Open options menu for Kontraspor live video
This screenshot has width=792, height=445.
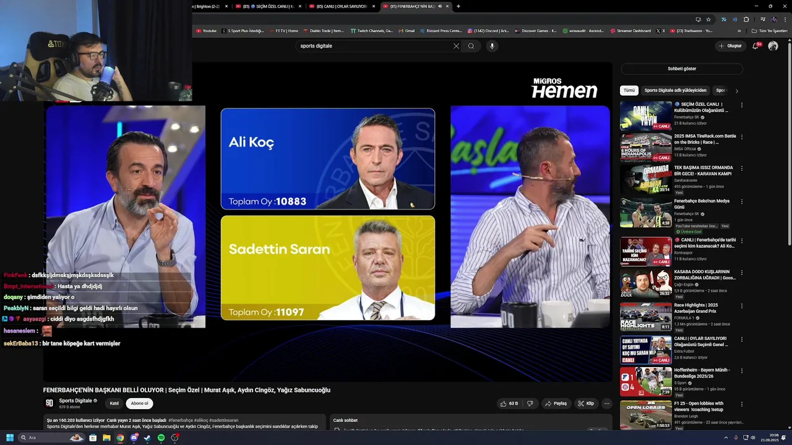pos(742,240)
